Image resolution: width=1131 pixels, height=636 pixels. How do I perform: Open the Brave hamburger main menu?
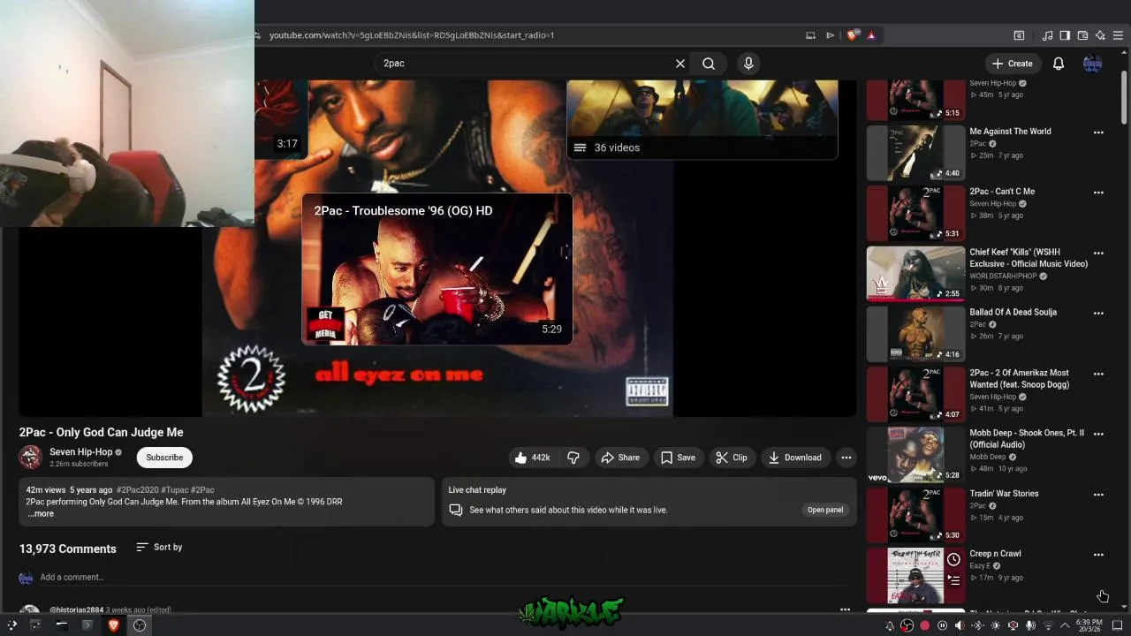(x=1118, y=35)
